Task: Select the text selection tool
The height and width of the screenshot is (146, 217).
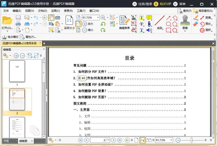Action: [x=51, y=24]
